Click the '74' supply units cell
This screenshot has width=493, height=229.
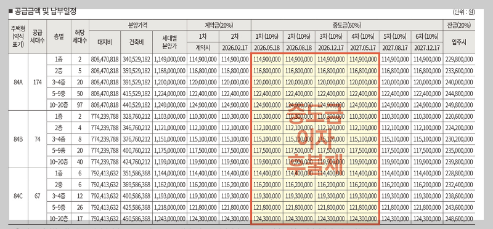38,139
